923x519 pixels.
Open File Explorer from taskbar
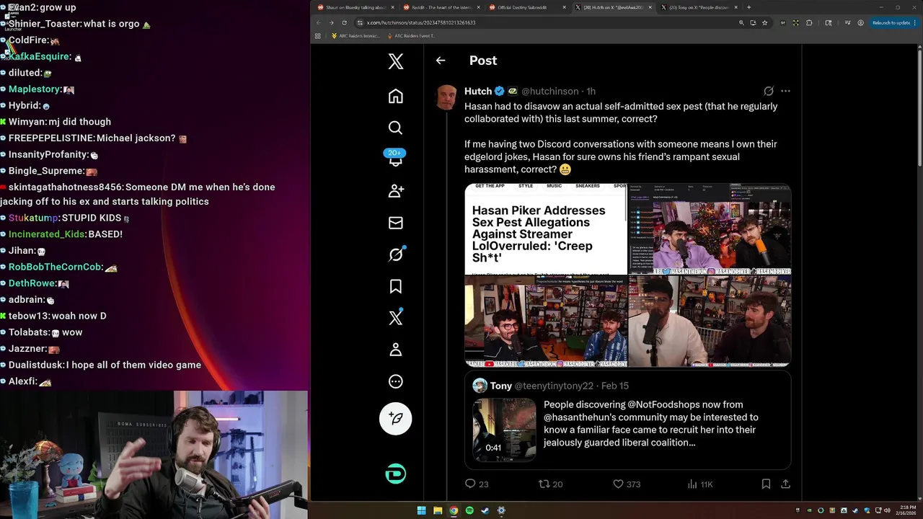(x=438, y=510)
